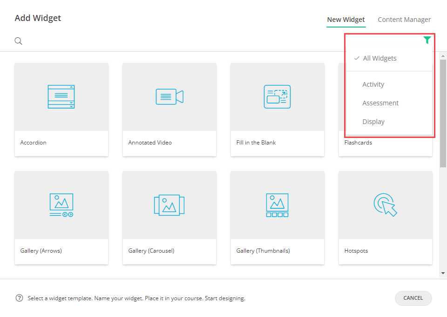Select the checked All Widgets filter option
The width and height of the screenshot is (447, 317).
(379, 58)
